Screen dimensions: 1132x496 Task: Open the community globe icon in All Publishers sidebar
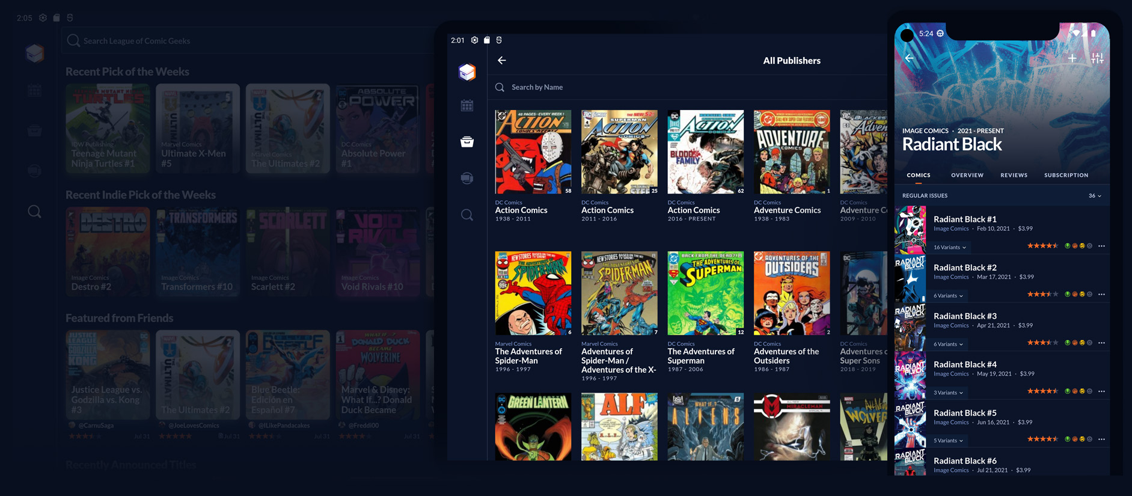[x=467, y=179]
